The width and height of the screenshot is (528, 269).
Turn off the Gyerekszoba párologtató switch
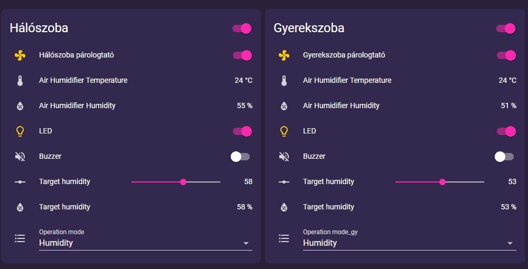coord(506,55)
